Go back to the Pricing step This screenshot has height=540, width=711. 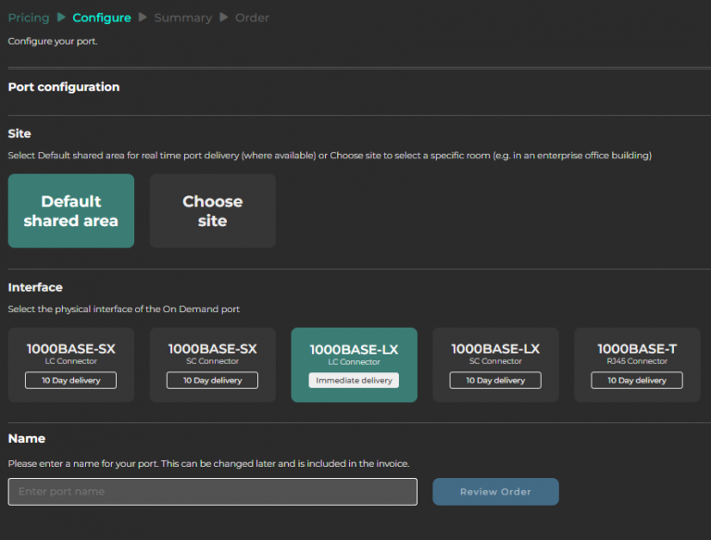tap(29, 18)
